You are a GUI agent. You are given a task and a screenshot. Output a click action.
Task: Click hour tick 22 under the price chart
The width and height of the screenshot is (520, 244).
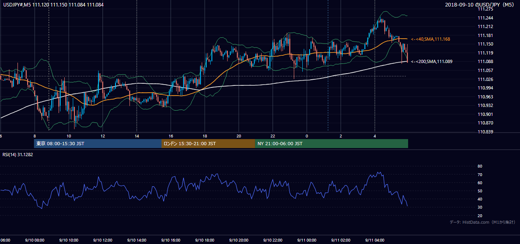(x=273, y=136)
